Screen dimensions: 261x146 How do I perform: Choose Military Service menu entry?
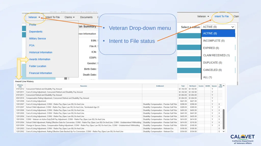coord(37,39)
